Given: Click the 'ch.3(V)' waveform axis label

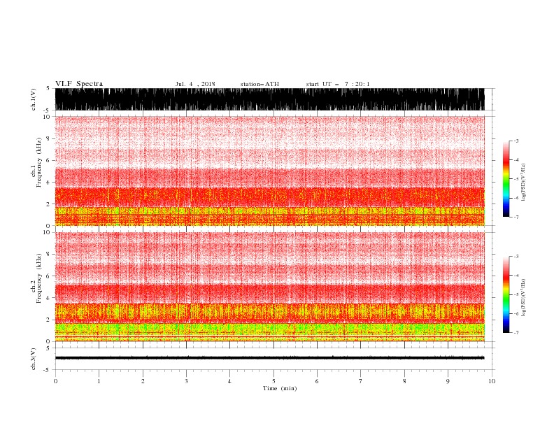Looking at the screenshot, I should pyautogui.click(x=33, y=359).
